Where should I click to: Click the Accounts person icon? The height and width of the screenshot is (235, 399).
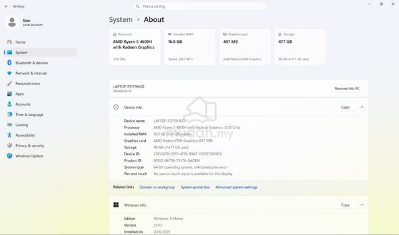pyautogui.click(x=9, y=104)
